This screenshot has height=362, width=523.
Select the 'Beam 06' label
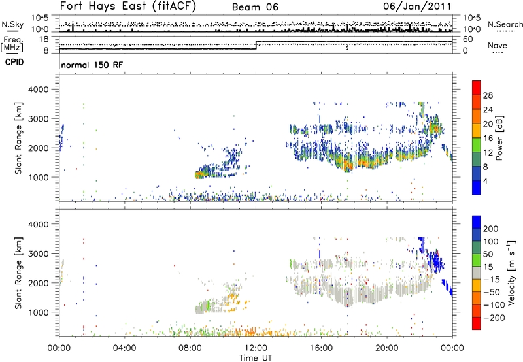click(x=255, y=7)
